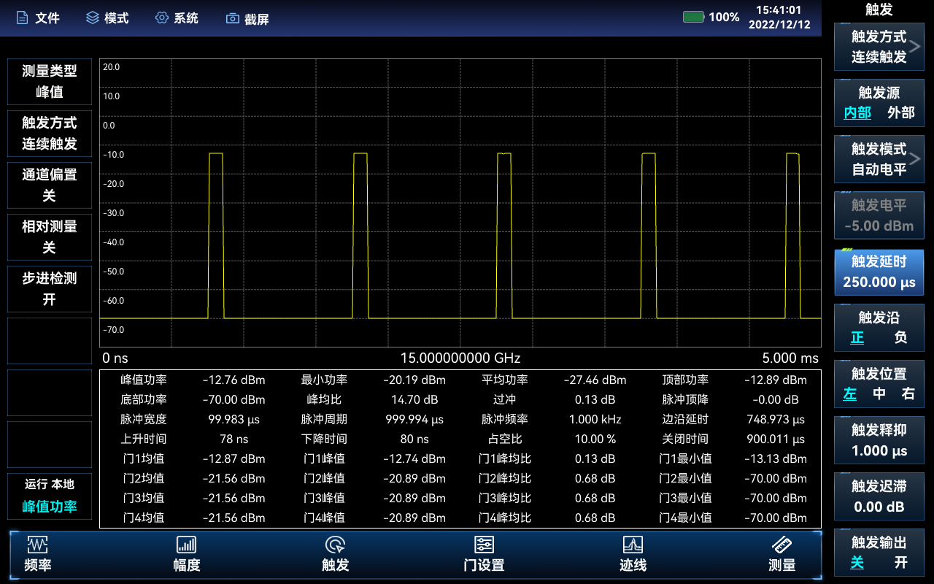Viewport: 934px width, 584px height.
Task: Switch trigger source to 外部 (External)
Action: pyautogui.click(x=902, y=113)
